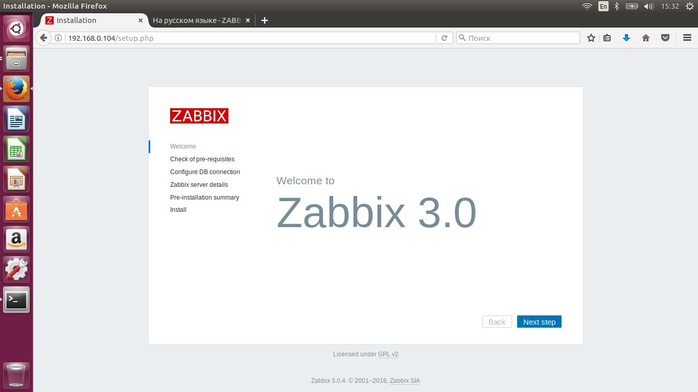Viewport: 698px width, 392px height.
Task: Select Configure DB connection step
Action: click(x=205, y=172)
